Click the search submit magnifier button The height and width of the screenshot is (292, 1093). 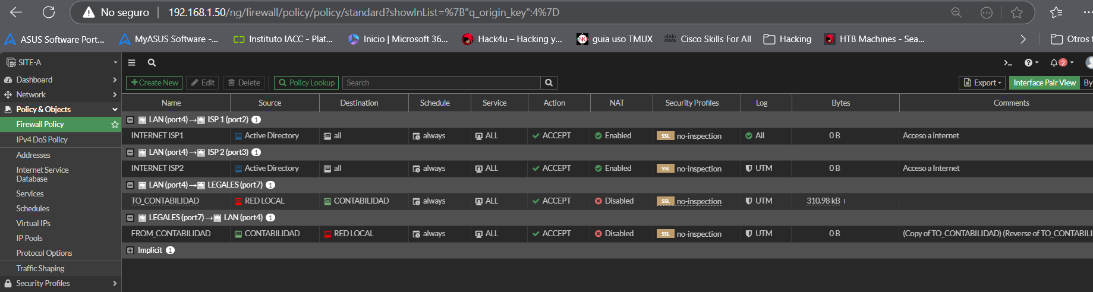tap(549, 83)
